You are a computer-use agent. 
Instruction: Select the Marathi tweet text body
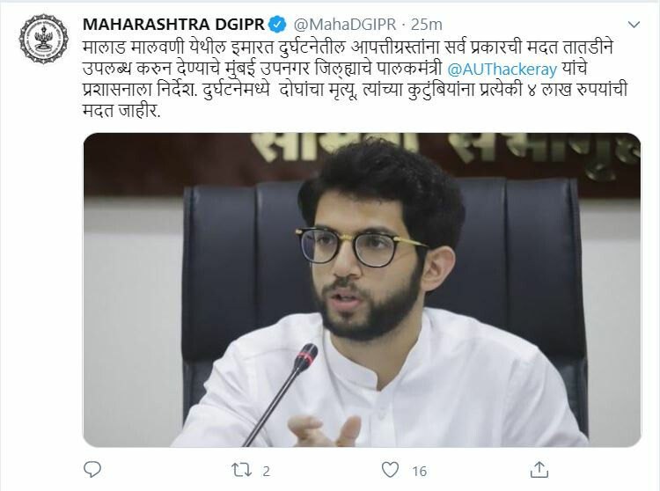(x=356, y=79)
